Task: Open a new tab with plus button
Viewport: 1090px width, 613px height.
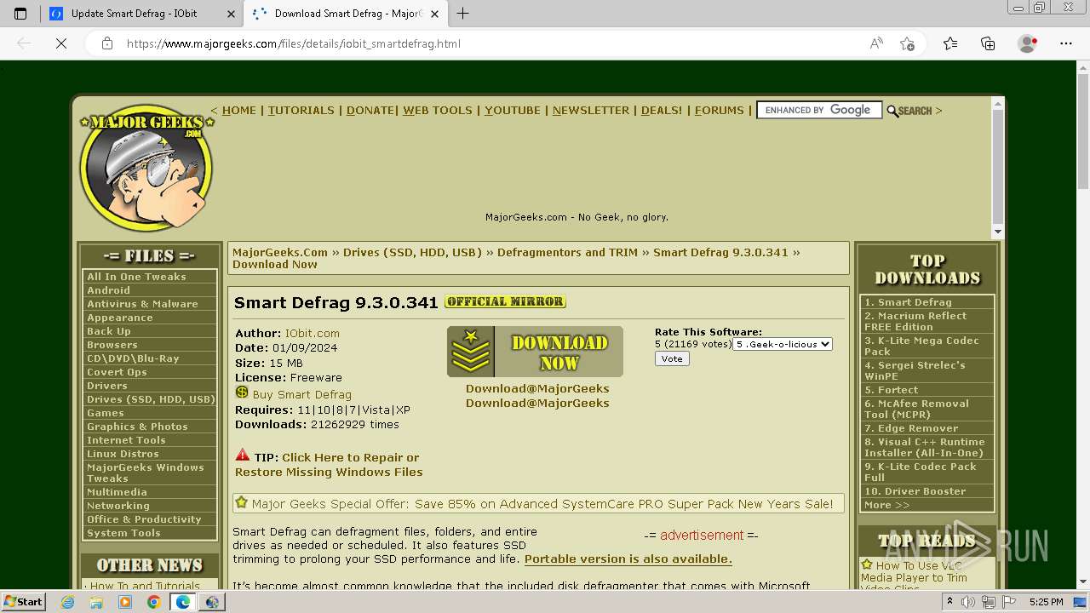Action: pyautogui.click(x=462, y=14)
